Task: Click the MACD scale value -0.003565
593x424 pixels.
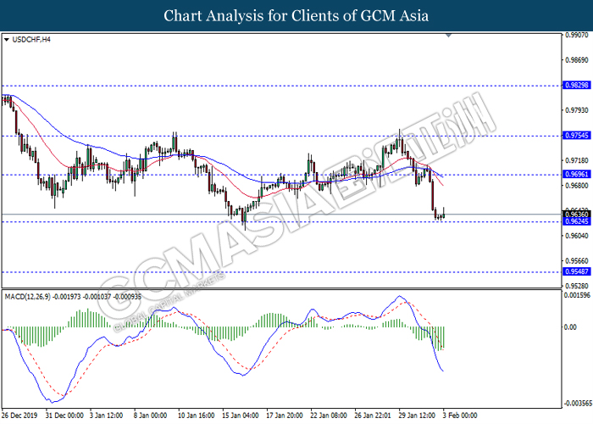Action: 578,403
